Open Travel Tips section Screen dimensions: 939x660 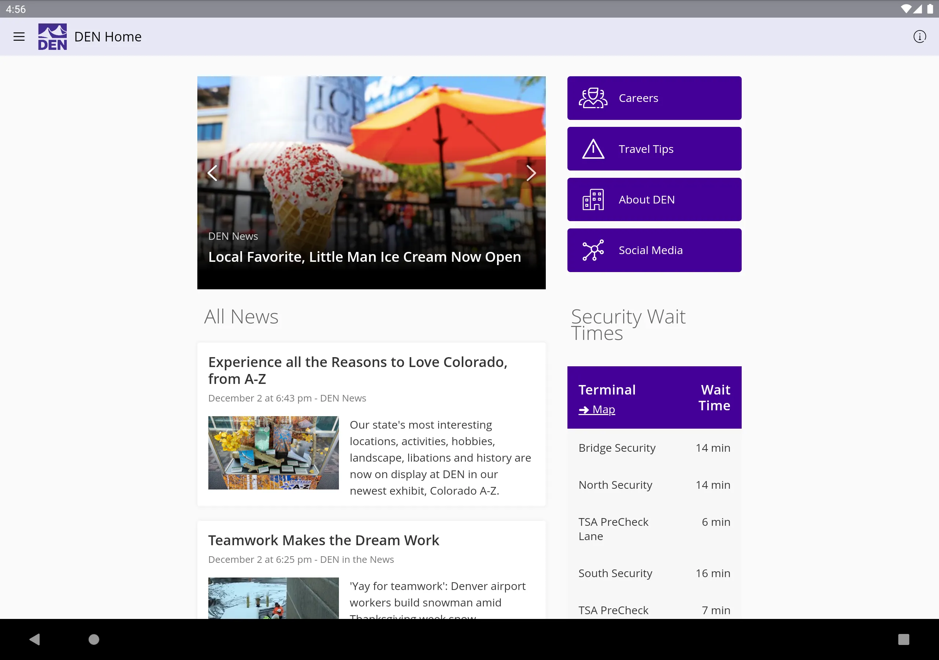coord(655,148)
